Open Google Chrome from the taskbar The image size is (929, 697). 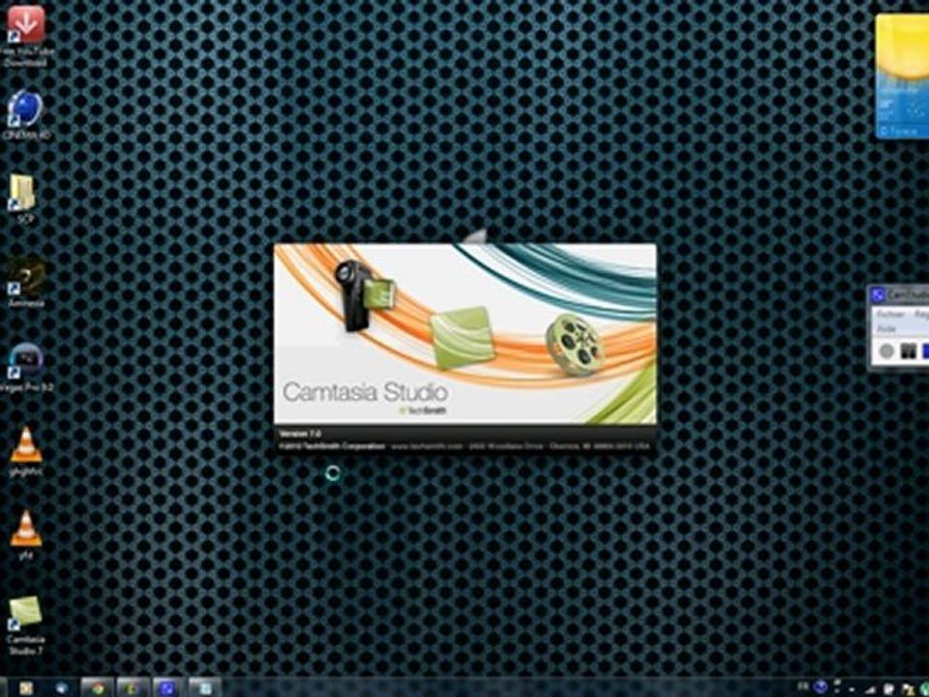click(97, 687)
